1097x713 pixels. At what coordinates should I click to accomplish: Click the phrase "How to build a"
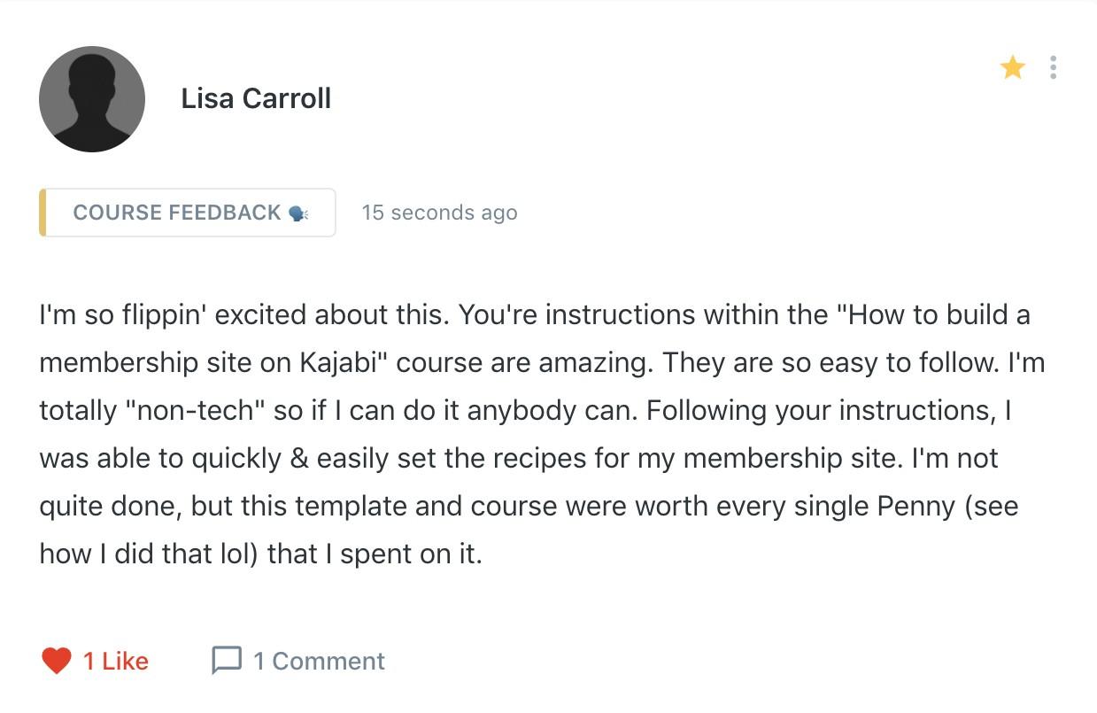(x=939, y=315)
